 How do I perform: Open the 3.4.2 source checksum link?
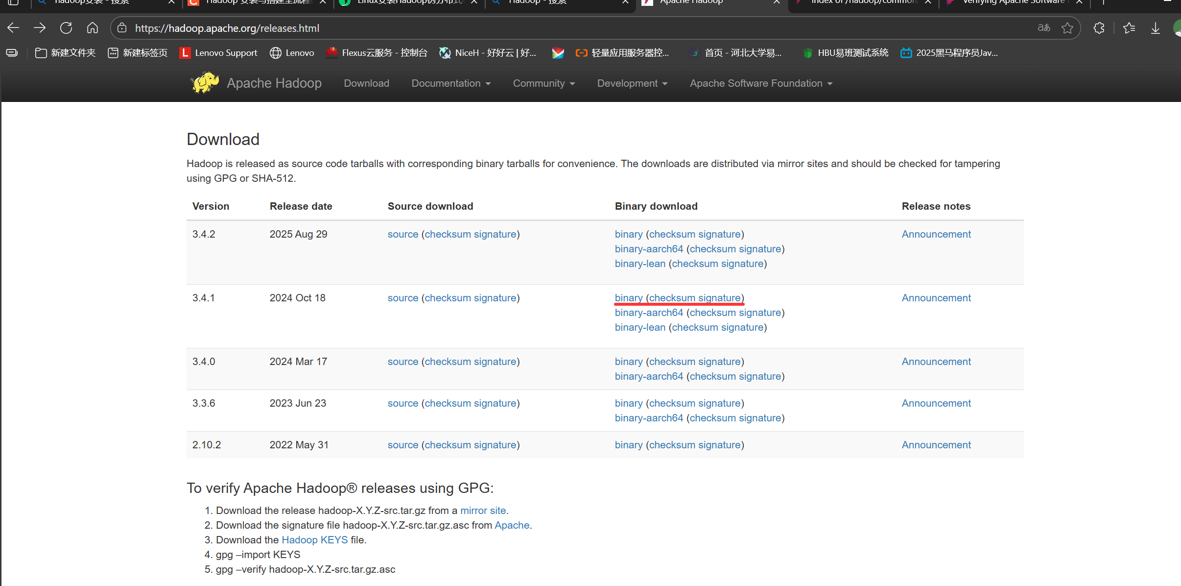[448, 234]
